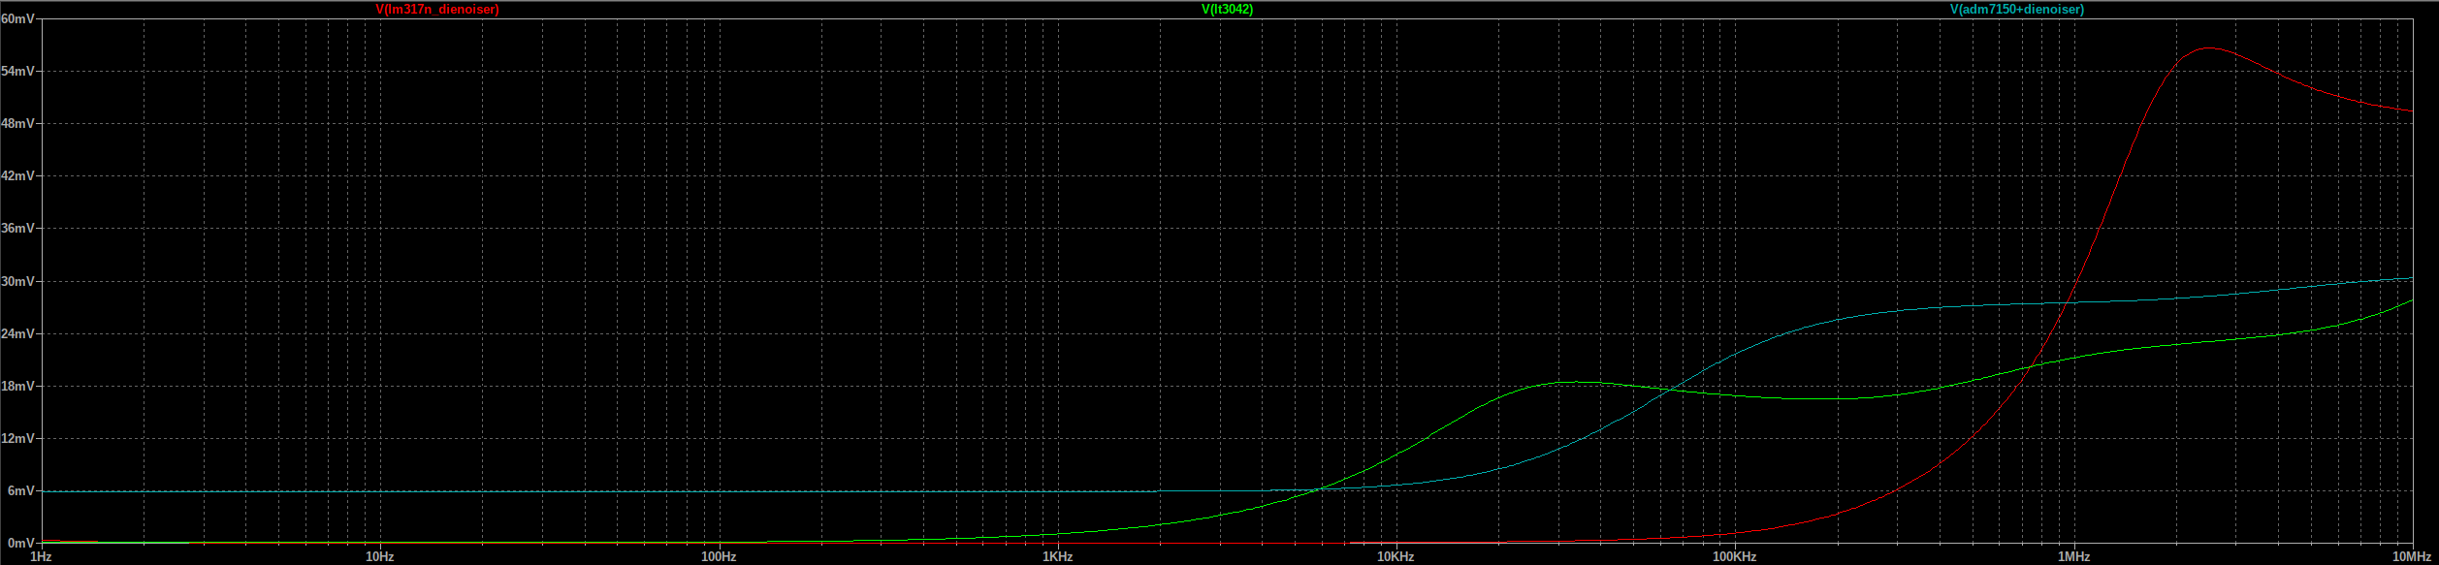Click the 12mV y-axis label

pyautogui.click(x=18, y=438)
